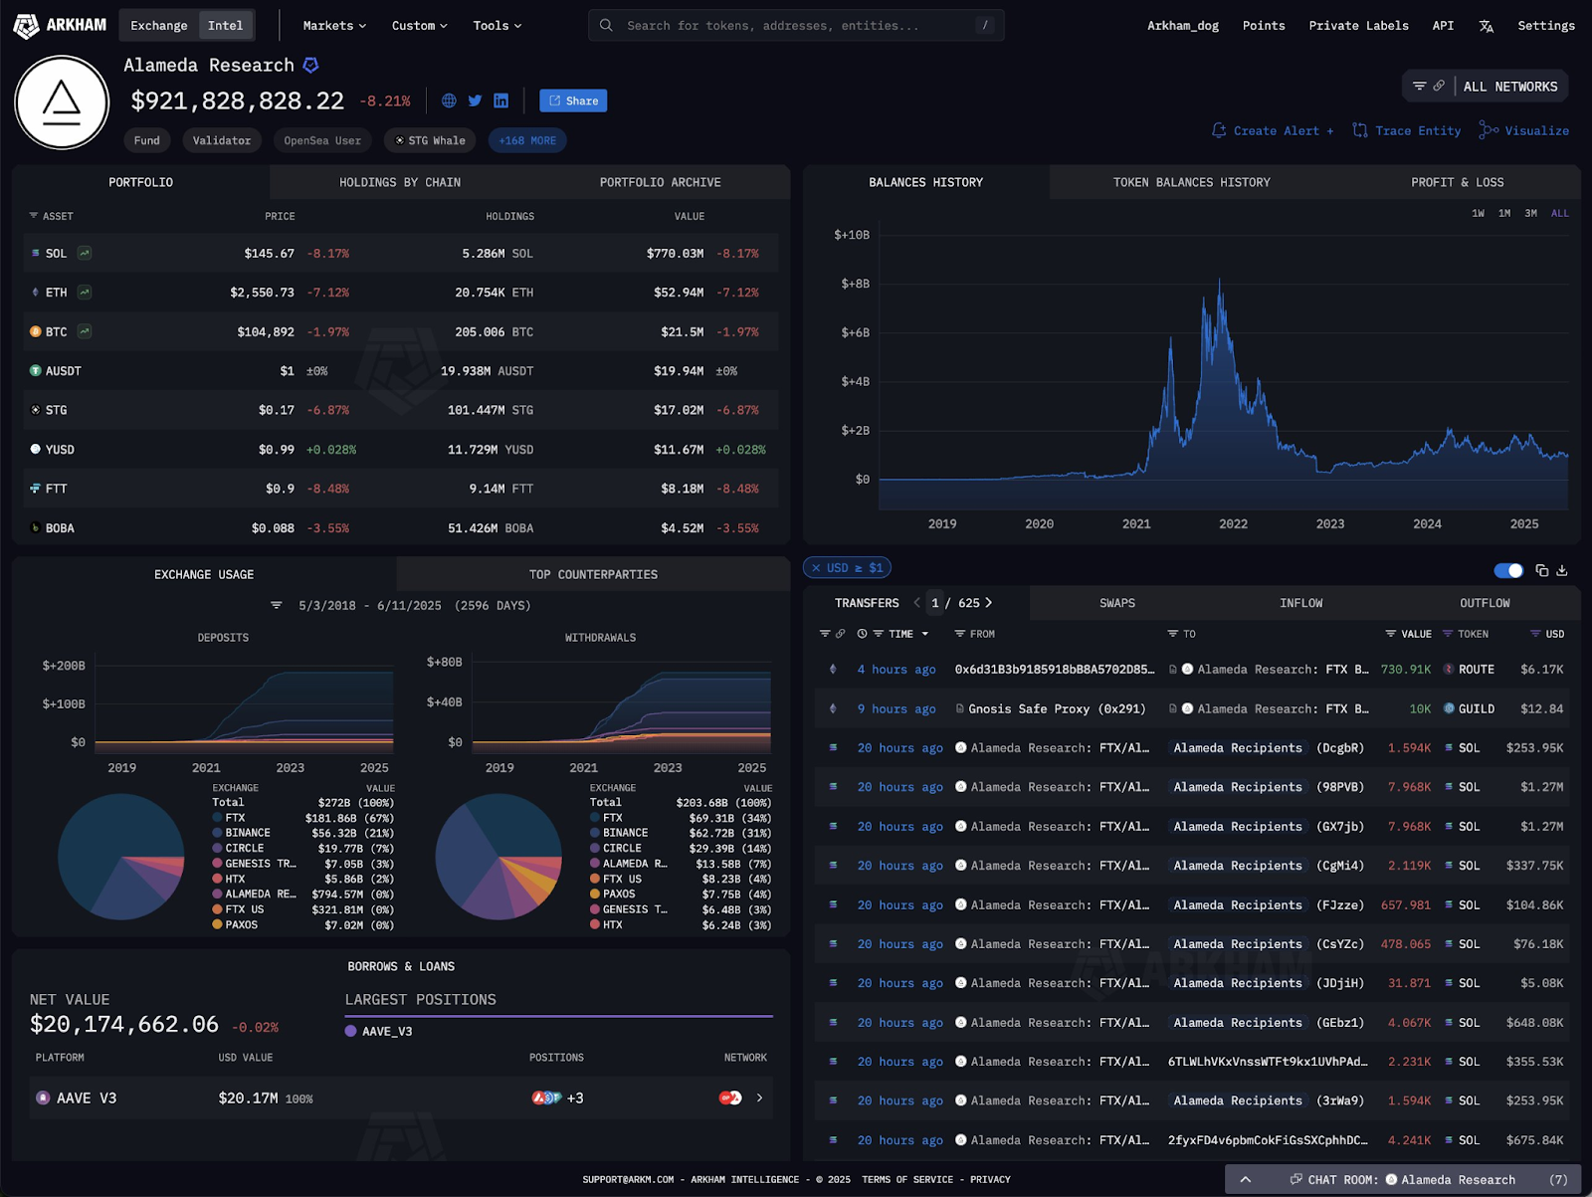Image resolution: width=1592 pixels, height=1197 pixels.
Task: Open the TIME column sort dropdown
Action: click(924, 634)
